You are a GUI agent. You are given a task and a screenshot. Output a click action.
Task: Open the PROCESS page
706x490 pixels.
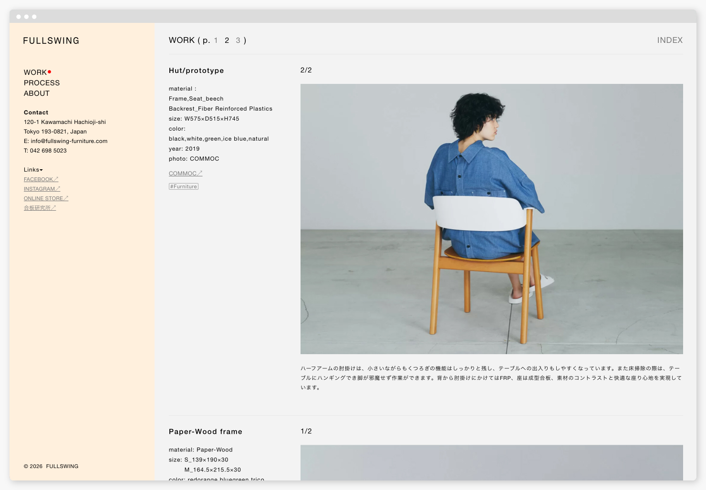click(x=42, y=83)
